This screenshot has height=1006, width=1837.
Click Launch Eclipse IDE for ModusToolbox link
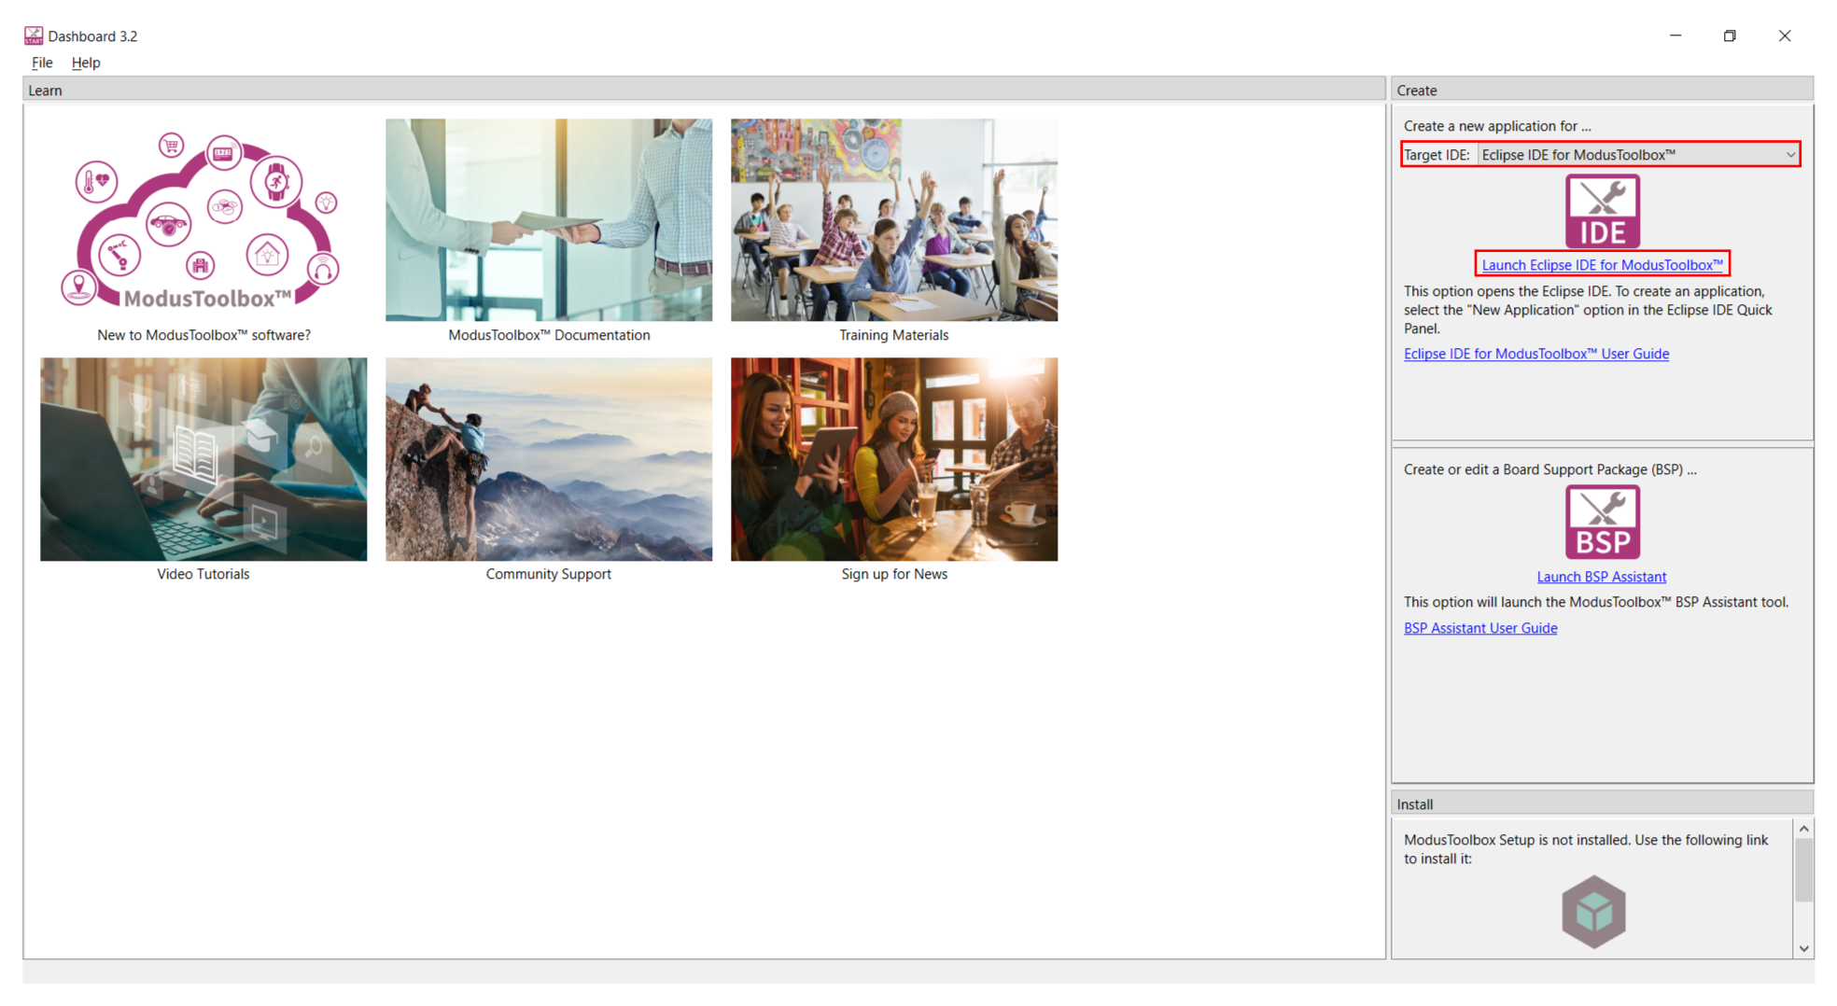tap(1602, 265)
